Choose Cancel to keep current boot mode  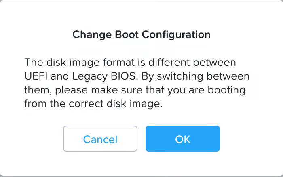[100, 139]
